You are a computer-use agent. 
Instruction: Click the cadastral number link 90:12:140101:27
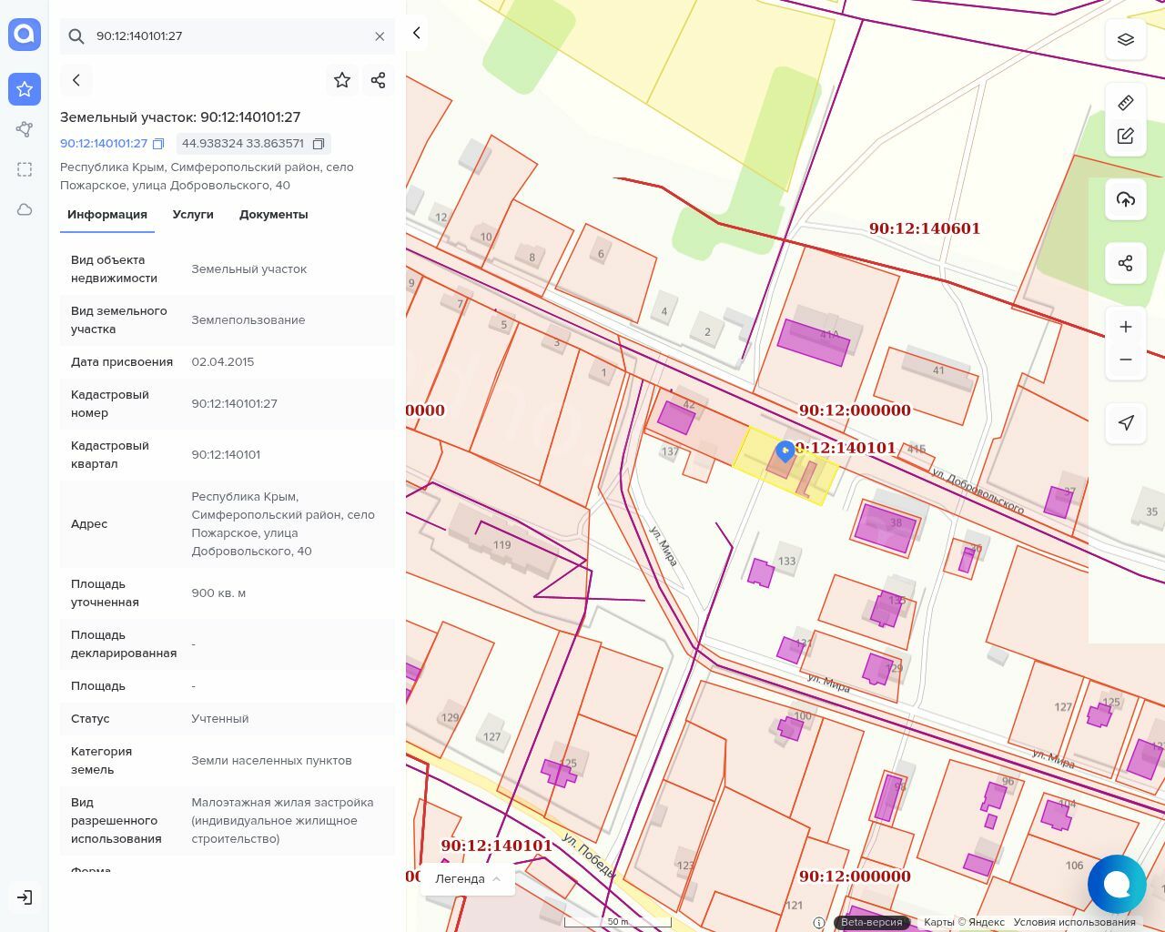[x=104, y=144]
